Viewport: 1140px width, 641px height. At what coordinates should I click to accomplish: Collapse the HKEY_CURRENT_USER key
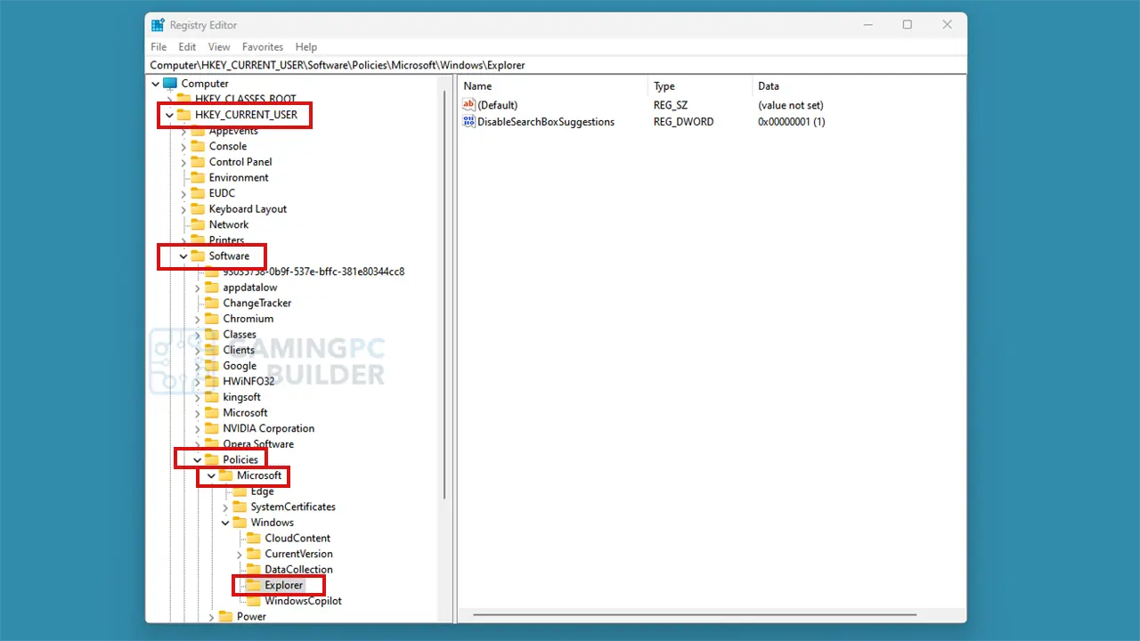169,115
